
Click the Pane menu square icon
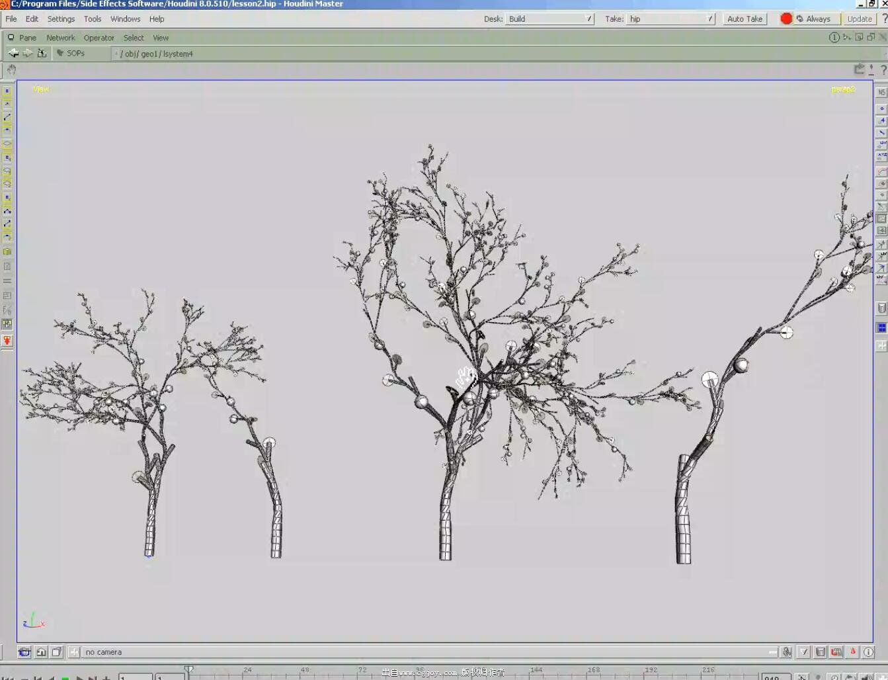pyautogui.click(x=11, y=38)
